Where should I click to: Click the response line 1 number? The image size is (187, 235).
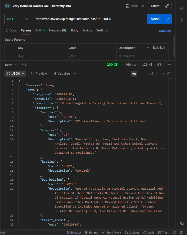pyautogui.click(x=13, y=81)
